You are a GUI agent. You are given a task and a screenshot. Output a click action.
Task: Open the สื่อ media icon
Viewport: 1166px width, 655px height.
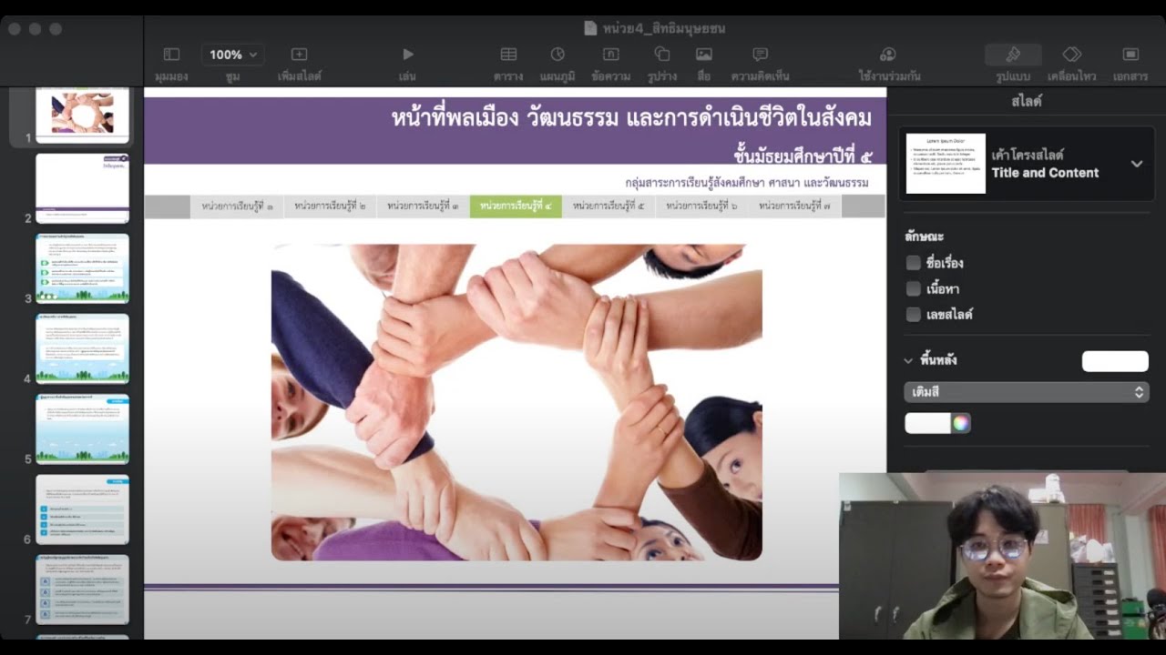point(704,55)
